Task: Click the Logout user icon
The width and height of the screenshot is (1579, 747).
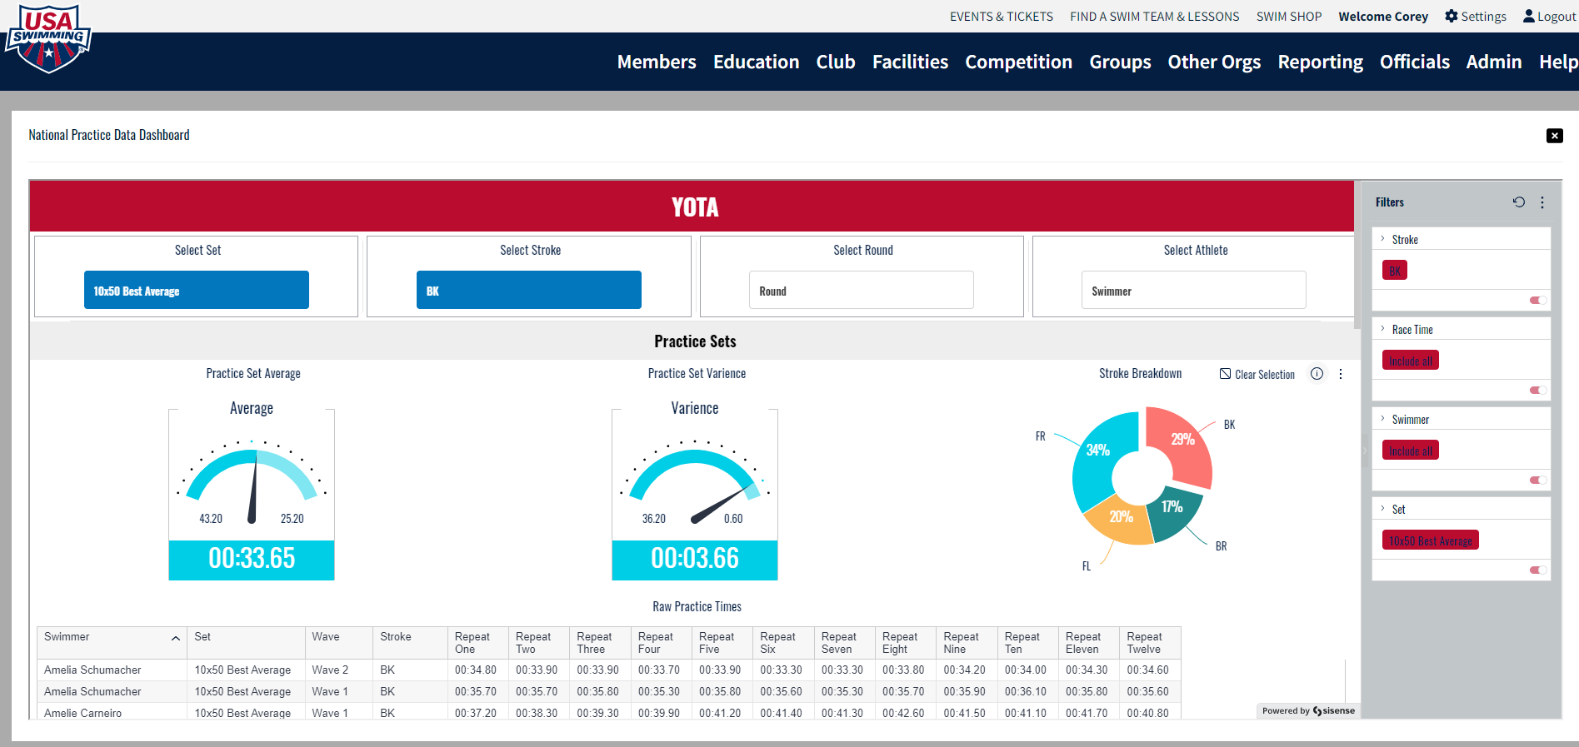Action: 1529,16
